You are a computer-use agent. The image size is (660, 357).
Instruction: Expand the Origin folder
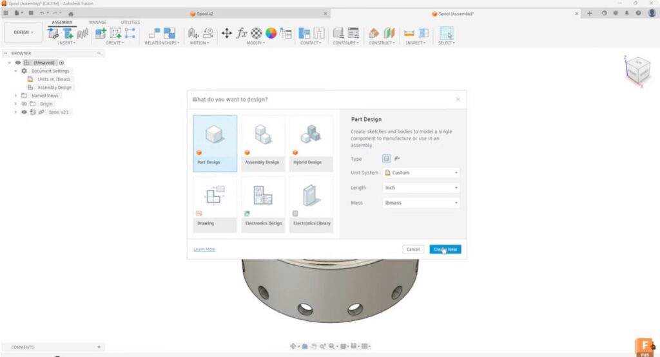click(16, 104)
